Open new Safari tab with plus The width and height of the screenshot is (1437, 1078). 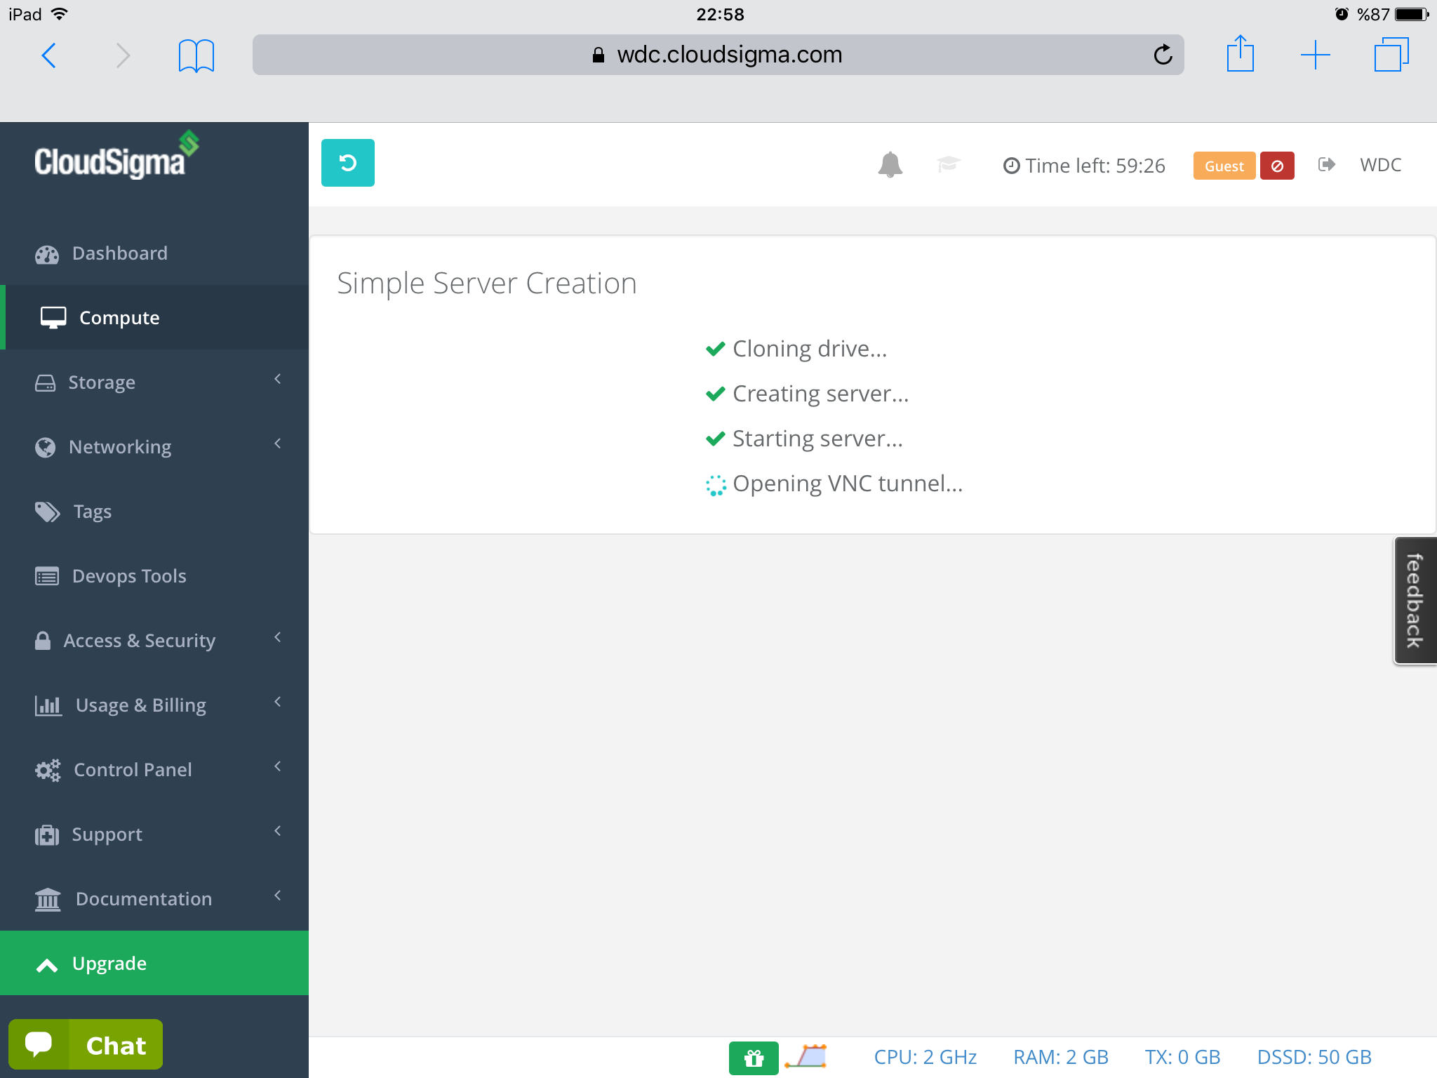(x=1316, y=55)
